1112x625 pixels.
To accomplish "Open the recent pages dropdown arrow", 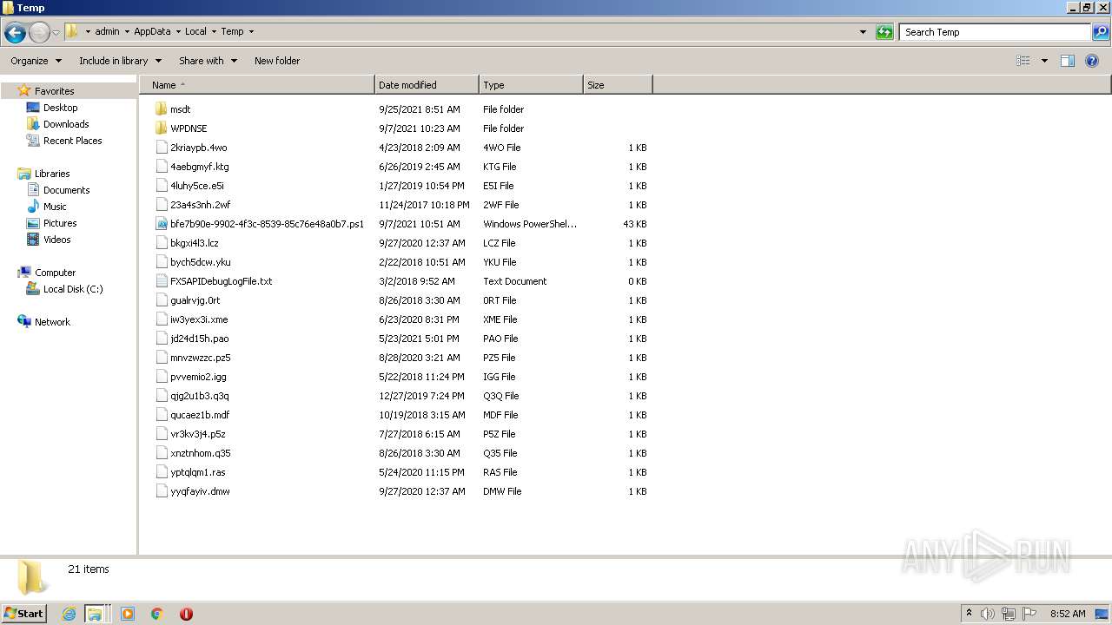I will pos(56,33).
